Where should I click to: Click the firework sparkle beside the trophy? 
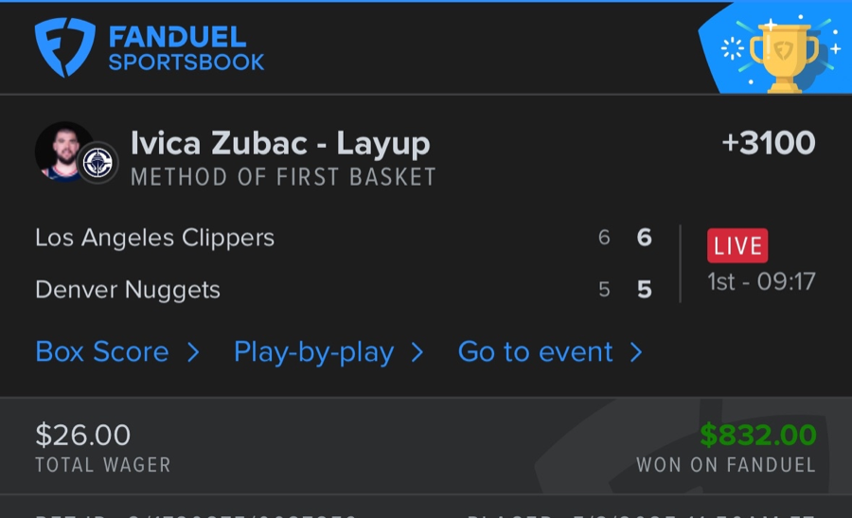733,49
